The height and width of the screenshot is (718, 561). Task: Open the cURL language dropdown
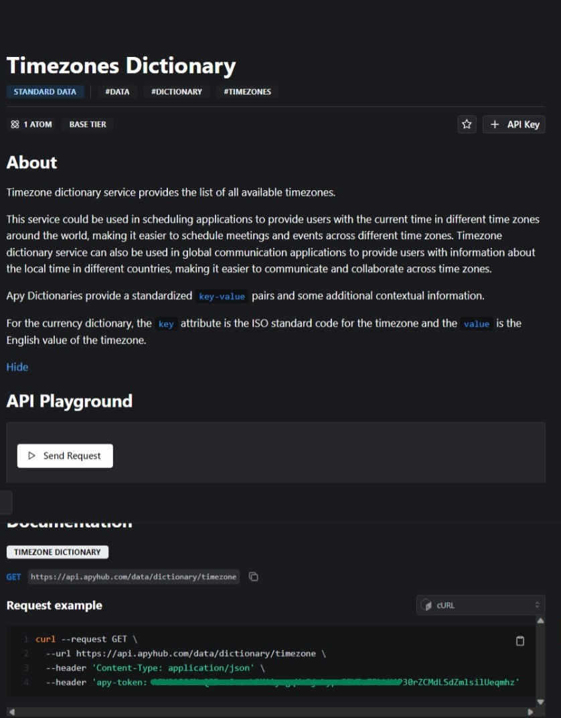(x=481, y=605)
